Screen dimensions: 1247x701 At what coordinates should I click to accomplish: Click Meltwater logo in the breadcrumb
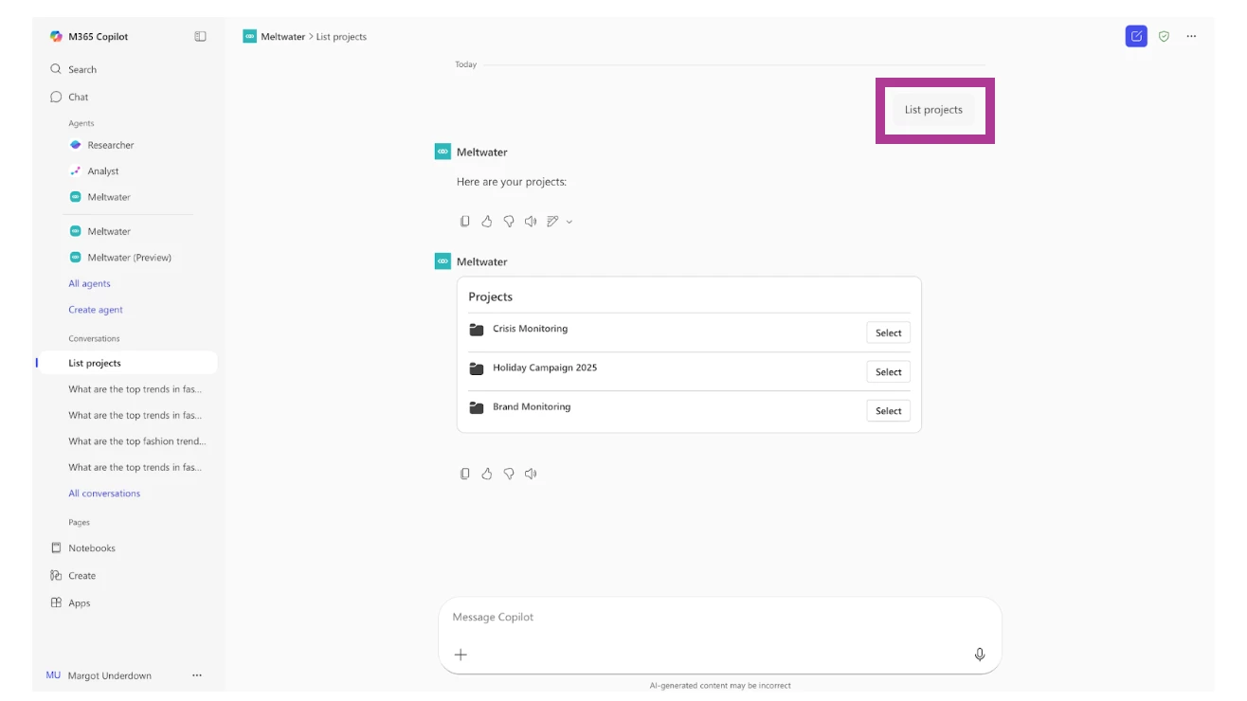coord(249,37)
